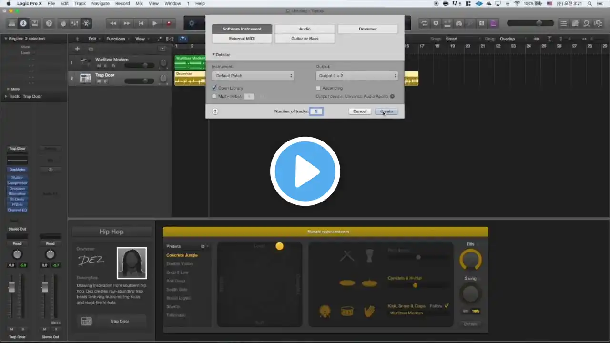Open the Drag Overlap dropdown
Viewport: 610px width, 343px height.
click(x=513, y=39)
